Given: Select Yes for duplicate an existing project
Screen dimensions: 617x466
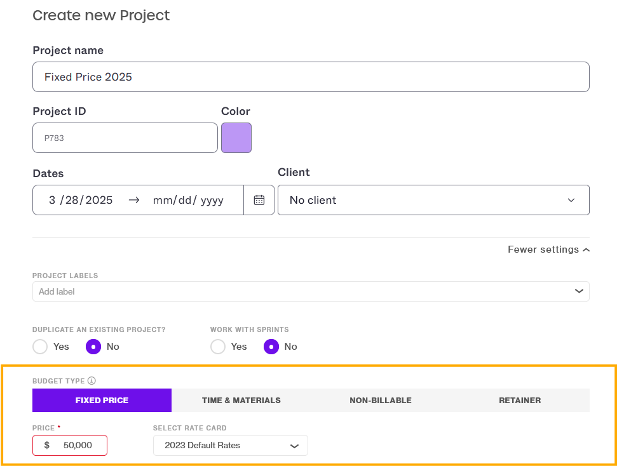Looking at the screenshot, I should tap(40, 347).
